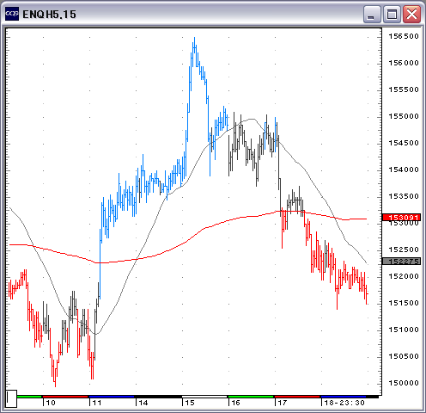Screen dimensions: 426x413
Task: Click the blue session bar above 18-23:30
Action: (x=344, y=397)
